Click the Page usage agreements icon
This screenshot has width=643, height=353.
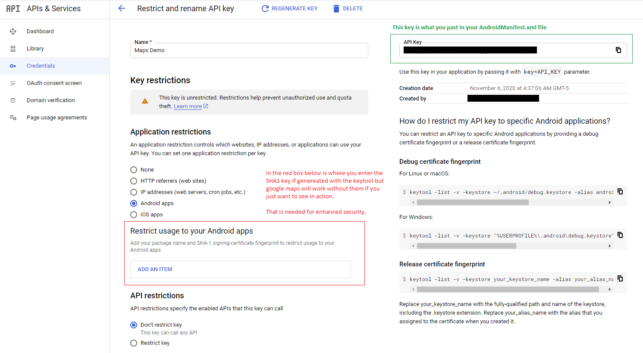13,118
